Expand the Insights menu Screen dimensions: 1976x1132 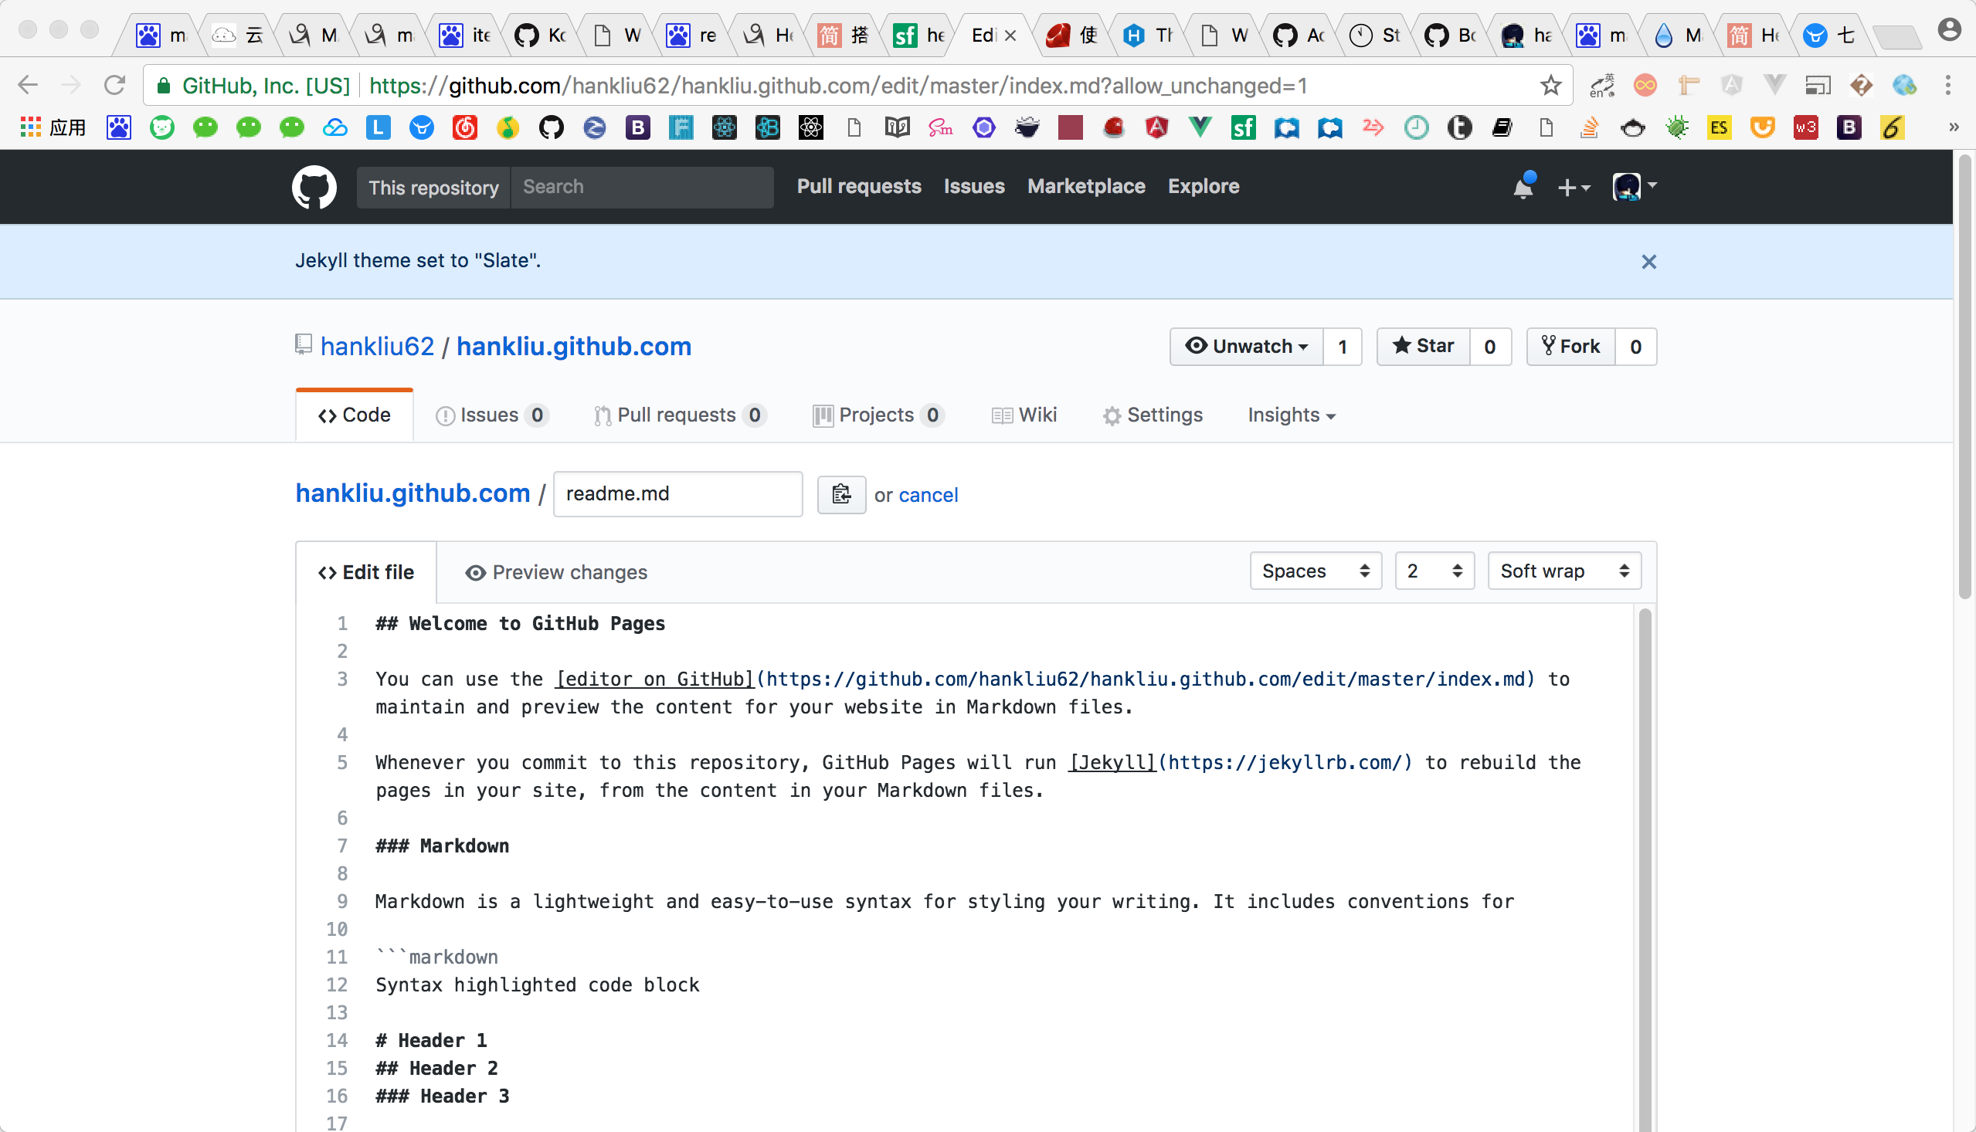[1291, 415]
